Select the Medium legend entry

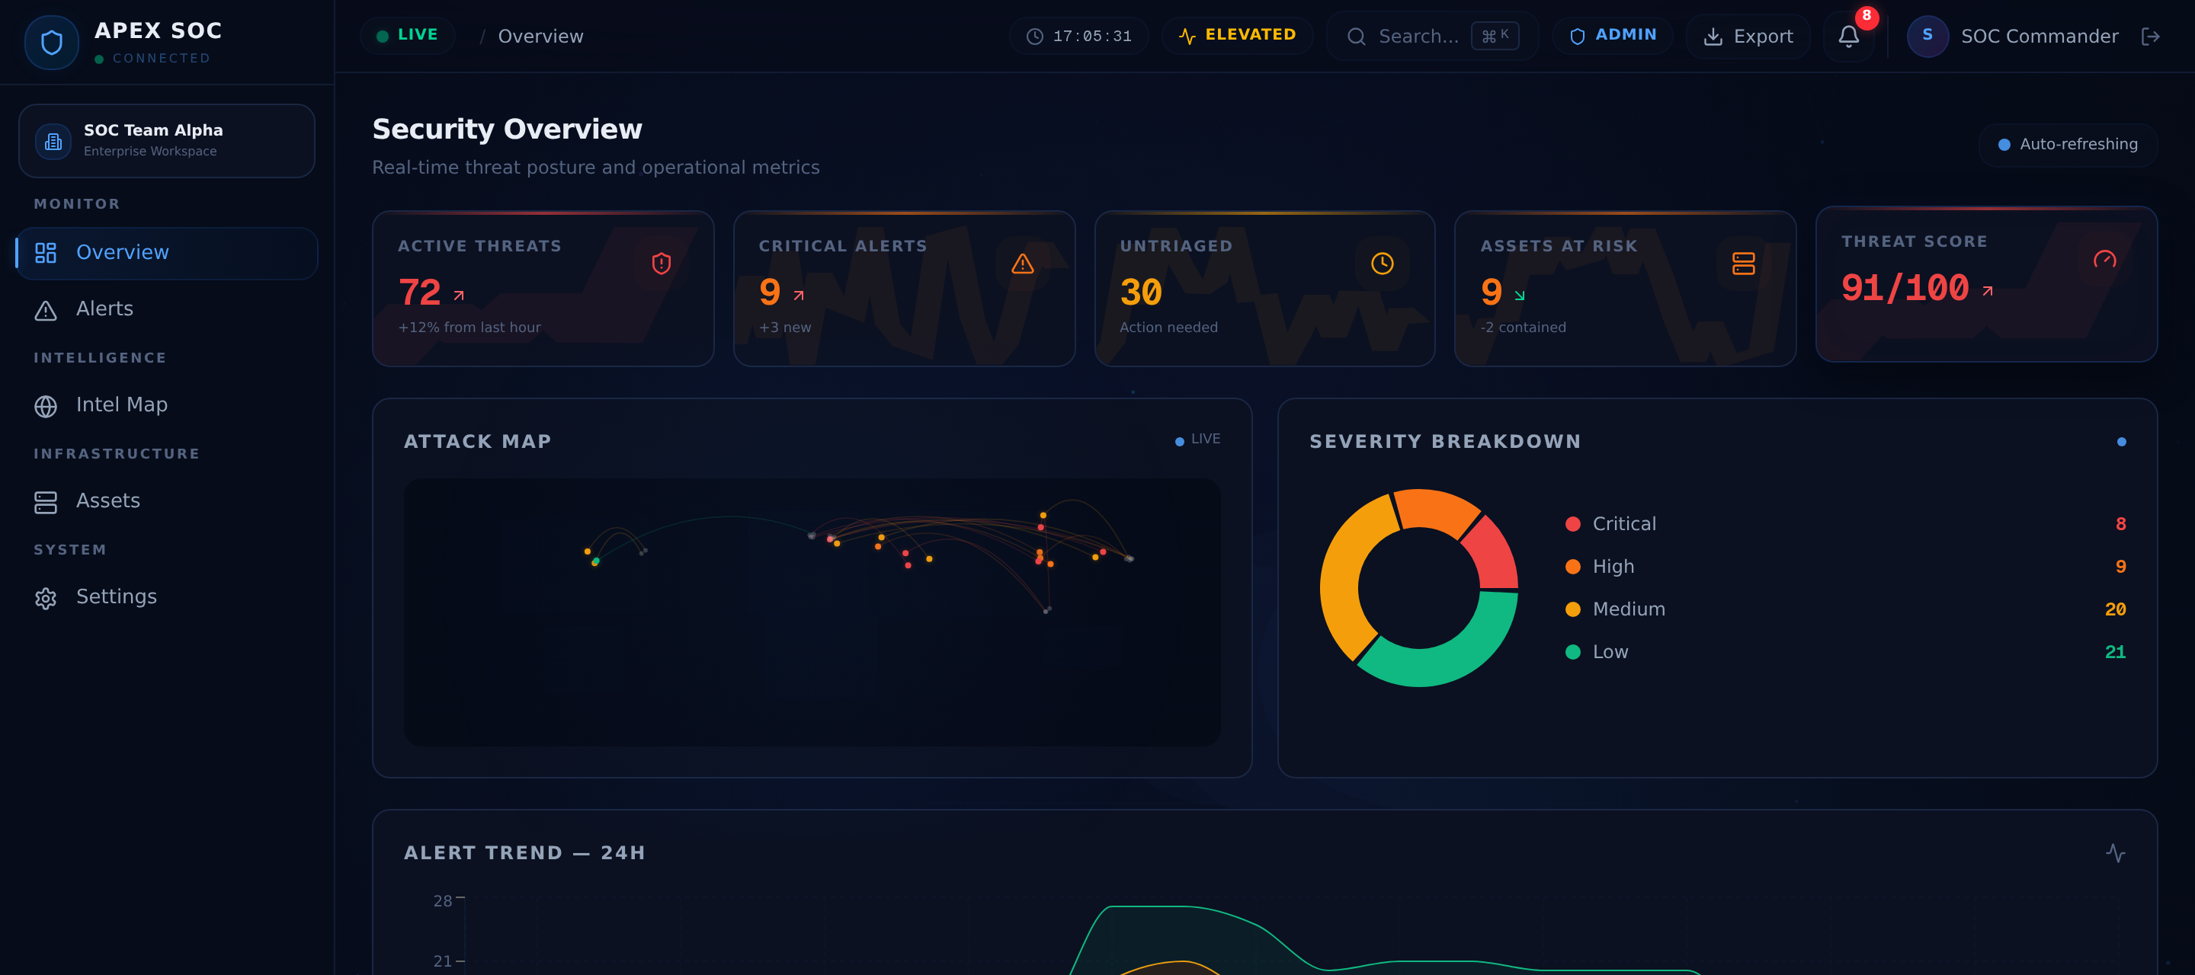point(1844,609)
